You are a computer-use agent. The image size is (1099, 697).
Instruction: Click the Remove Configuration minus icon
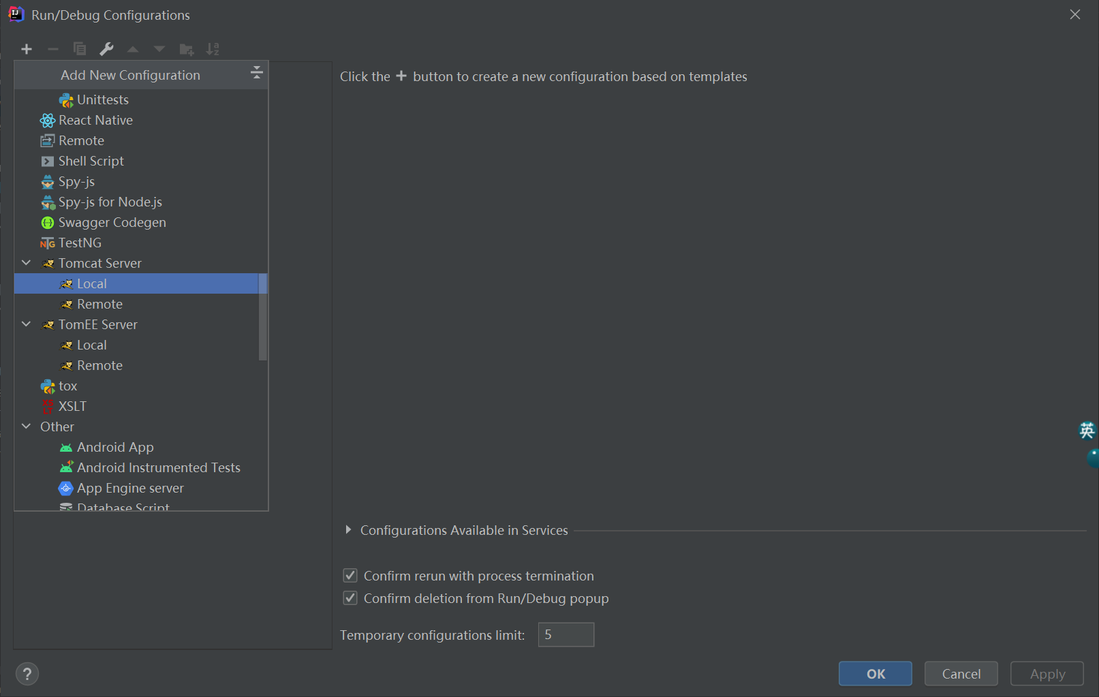53,49
